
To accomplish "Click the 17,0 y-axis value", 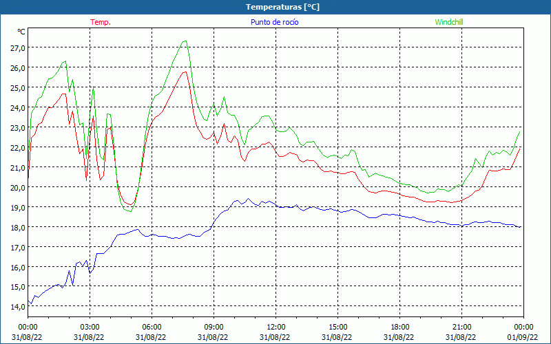I will pos(18,247).
